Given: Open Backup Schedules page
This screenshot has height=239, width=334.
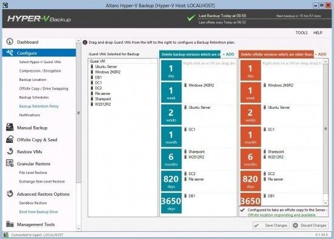Looking at the screenshot, I should (x=34, y=97).
